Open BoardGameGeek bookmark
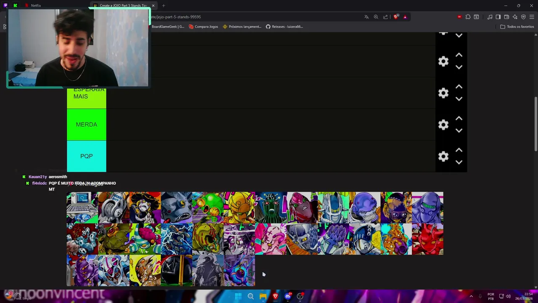Image resolution: width=538 pixels, height=303 pixels. tap(168, 27)
